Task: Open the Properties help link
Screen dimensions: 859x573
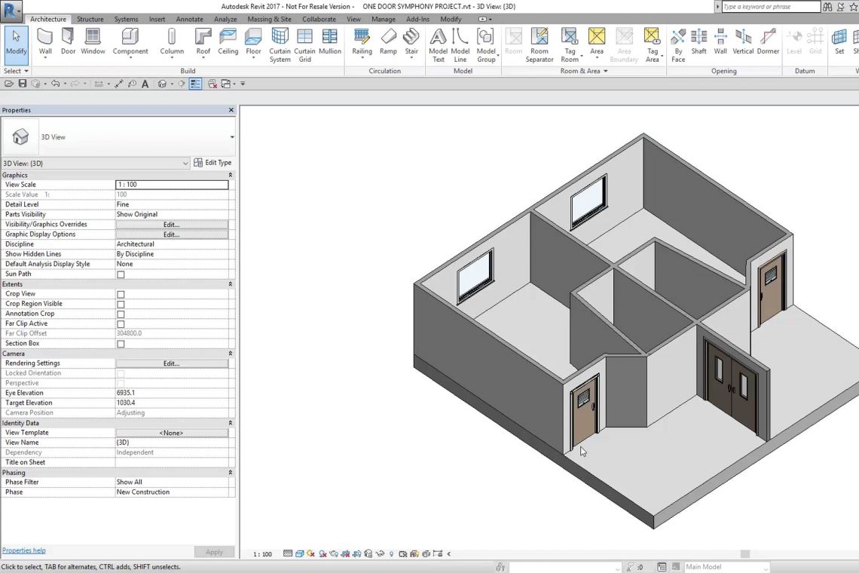Action: click(x=23, y=550)
